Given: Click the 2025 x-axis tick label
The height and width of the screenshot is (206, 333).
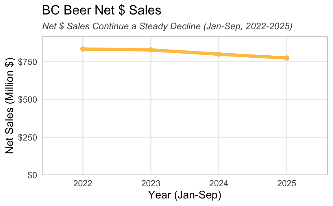Looking at the screenshot, I should [287, 183].
